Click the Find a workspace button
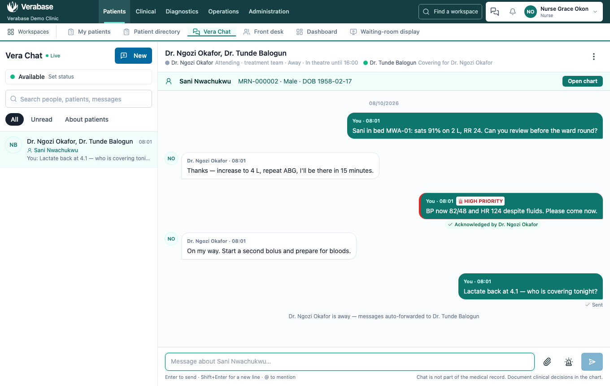This screenshot has width=610, height=386. tap(450, 12)
